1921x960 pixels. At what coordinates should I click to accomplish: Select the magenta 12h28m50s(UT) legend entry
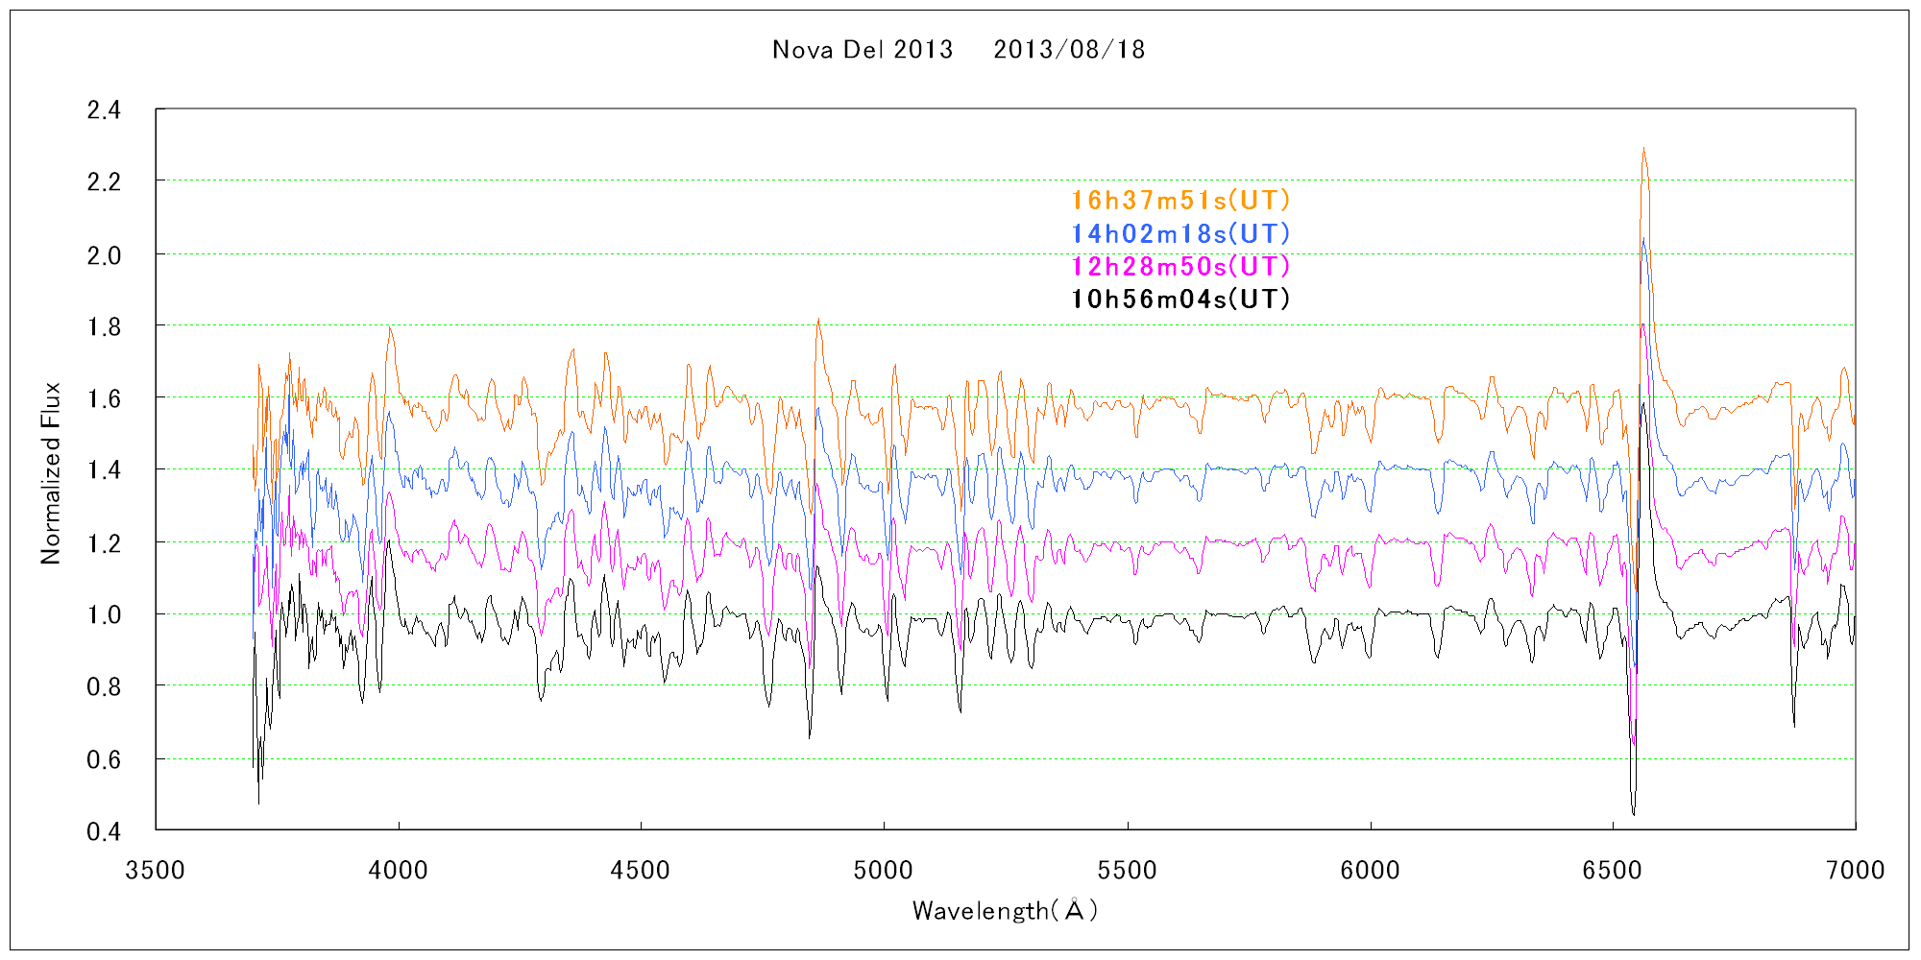point(1180,267)
